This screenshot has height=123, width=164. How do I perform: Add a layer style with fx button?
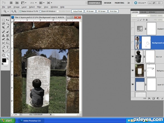tap(149, 98)
